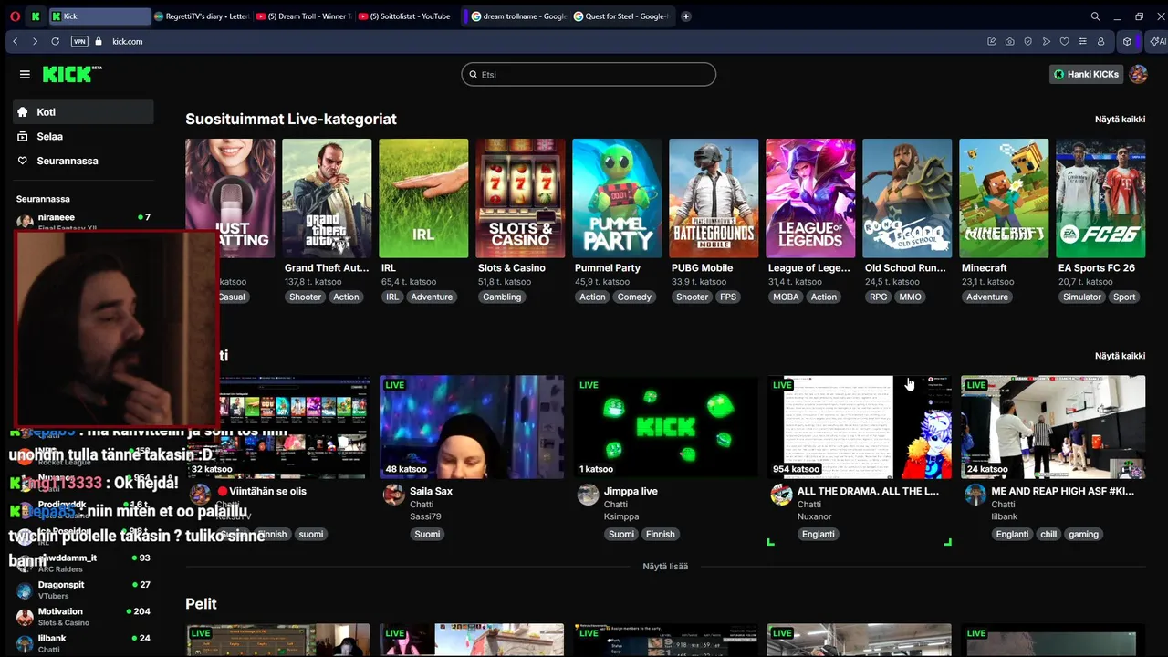Open followed channel Motivation
This screenshot has height=657, width=1168.
83,617
